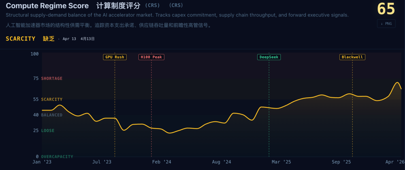This screenshot has height=170, width=405.
Task: Click the Apr 13 date text
Action: pyautogui.click(x=69, y=39)
